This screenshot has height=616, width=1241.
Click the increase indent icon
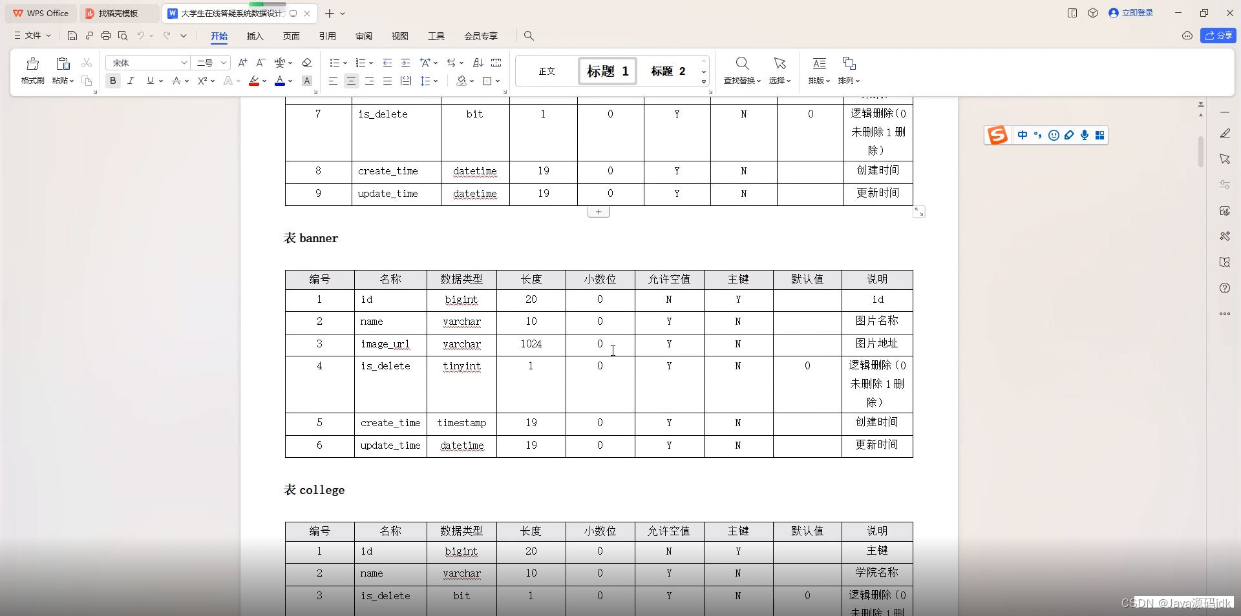(405, 63)
